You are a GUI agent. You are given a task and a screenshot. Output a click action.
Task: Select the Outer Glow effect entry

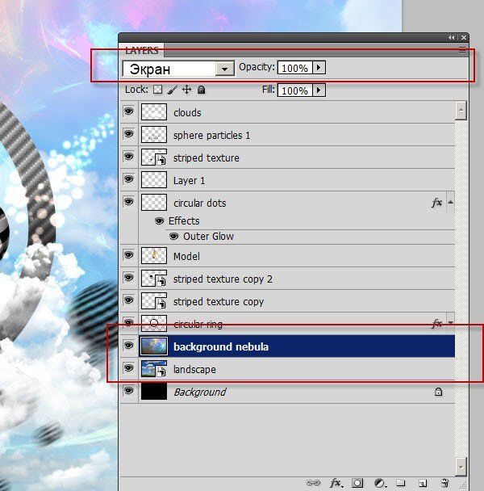tap(208, 237)
